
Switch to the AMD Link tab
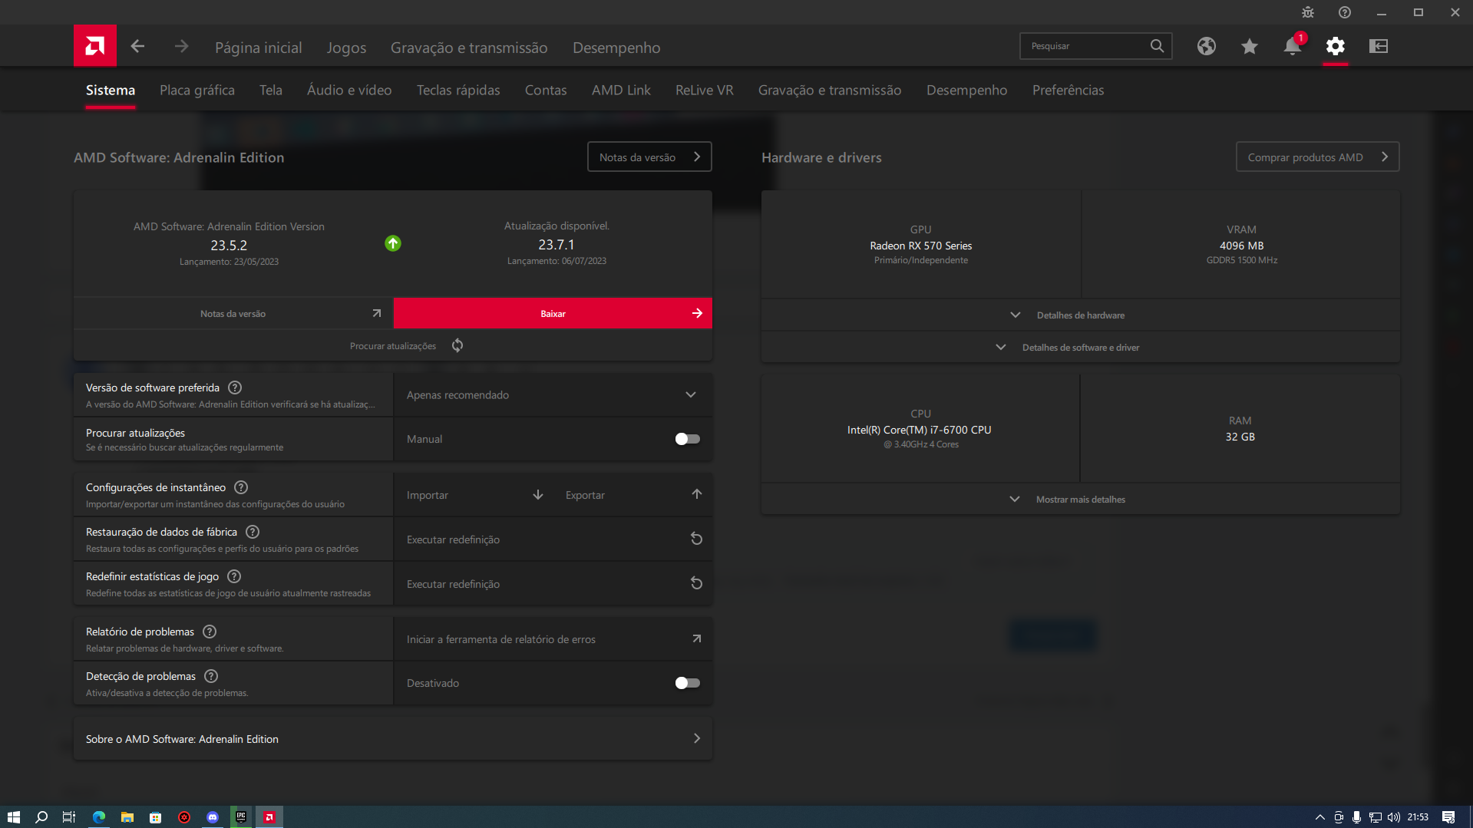tap(621, 90)
